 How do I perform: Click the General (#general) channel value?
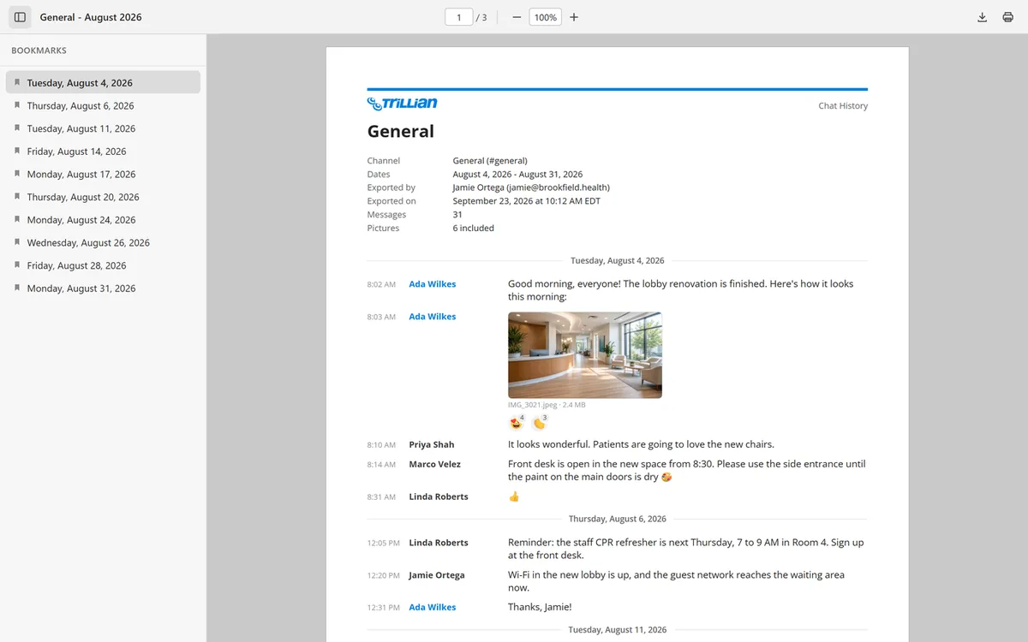point(490,161)
